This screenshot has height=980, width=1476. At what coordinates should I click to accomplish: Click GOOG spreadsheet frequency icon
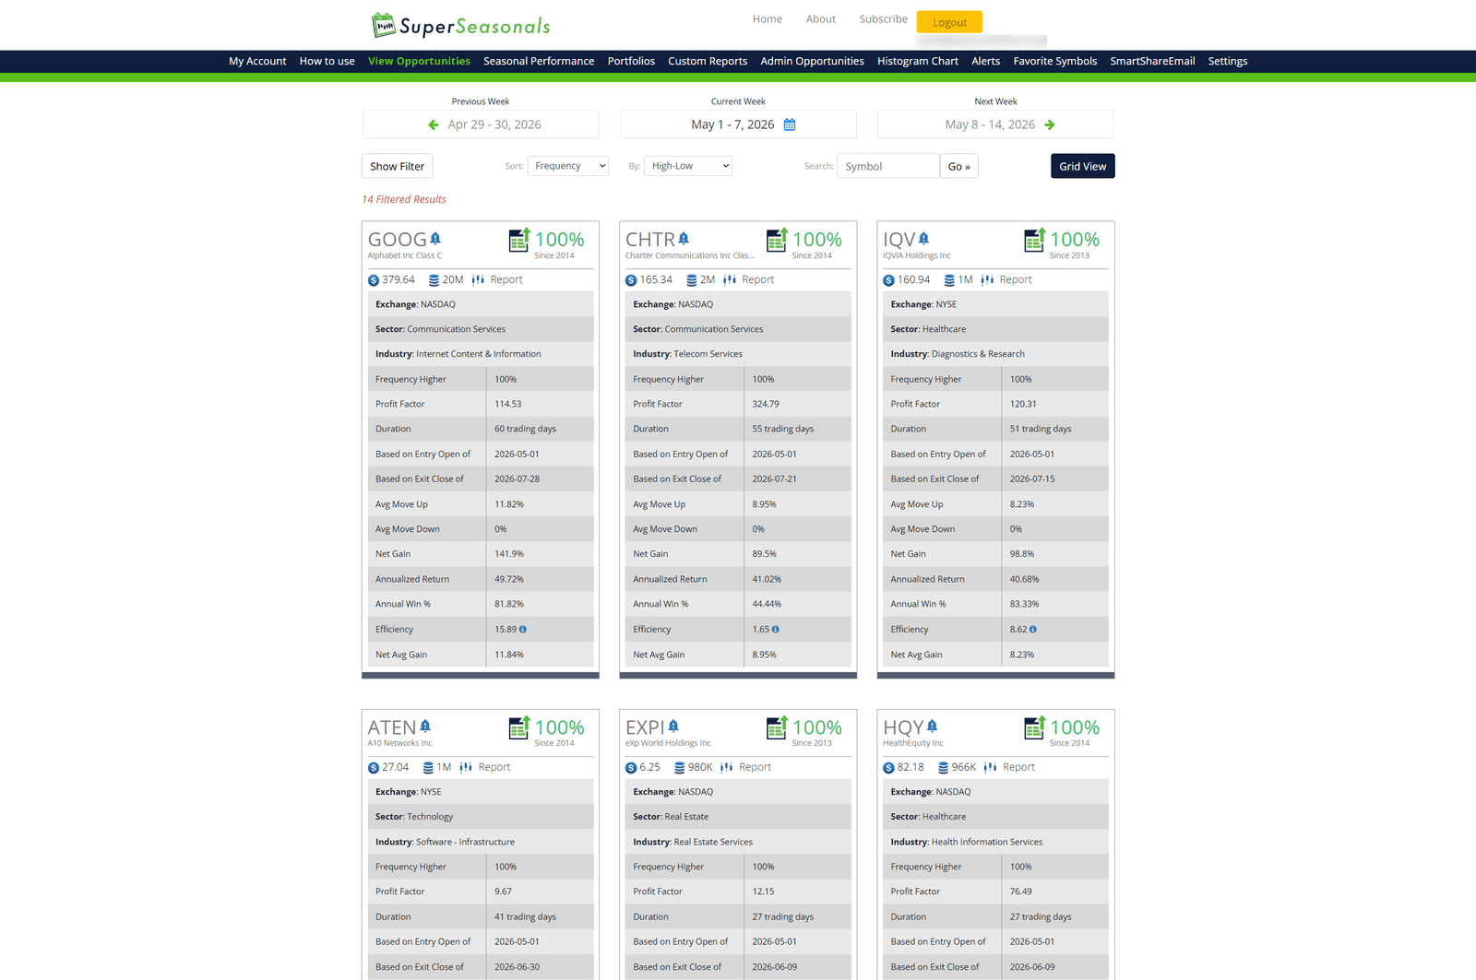[519, 240]
